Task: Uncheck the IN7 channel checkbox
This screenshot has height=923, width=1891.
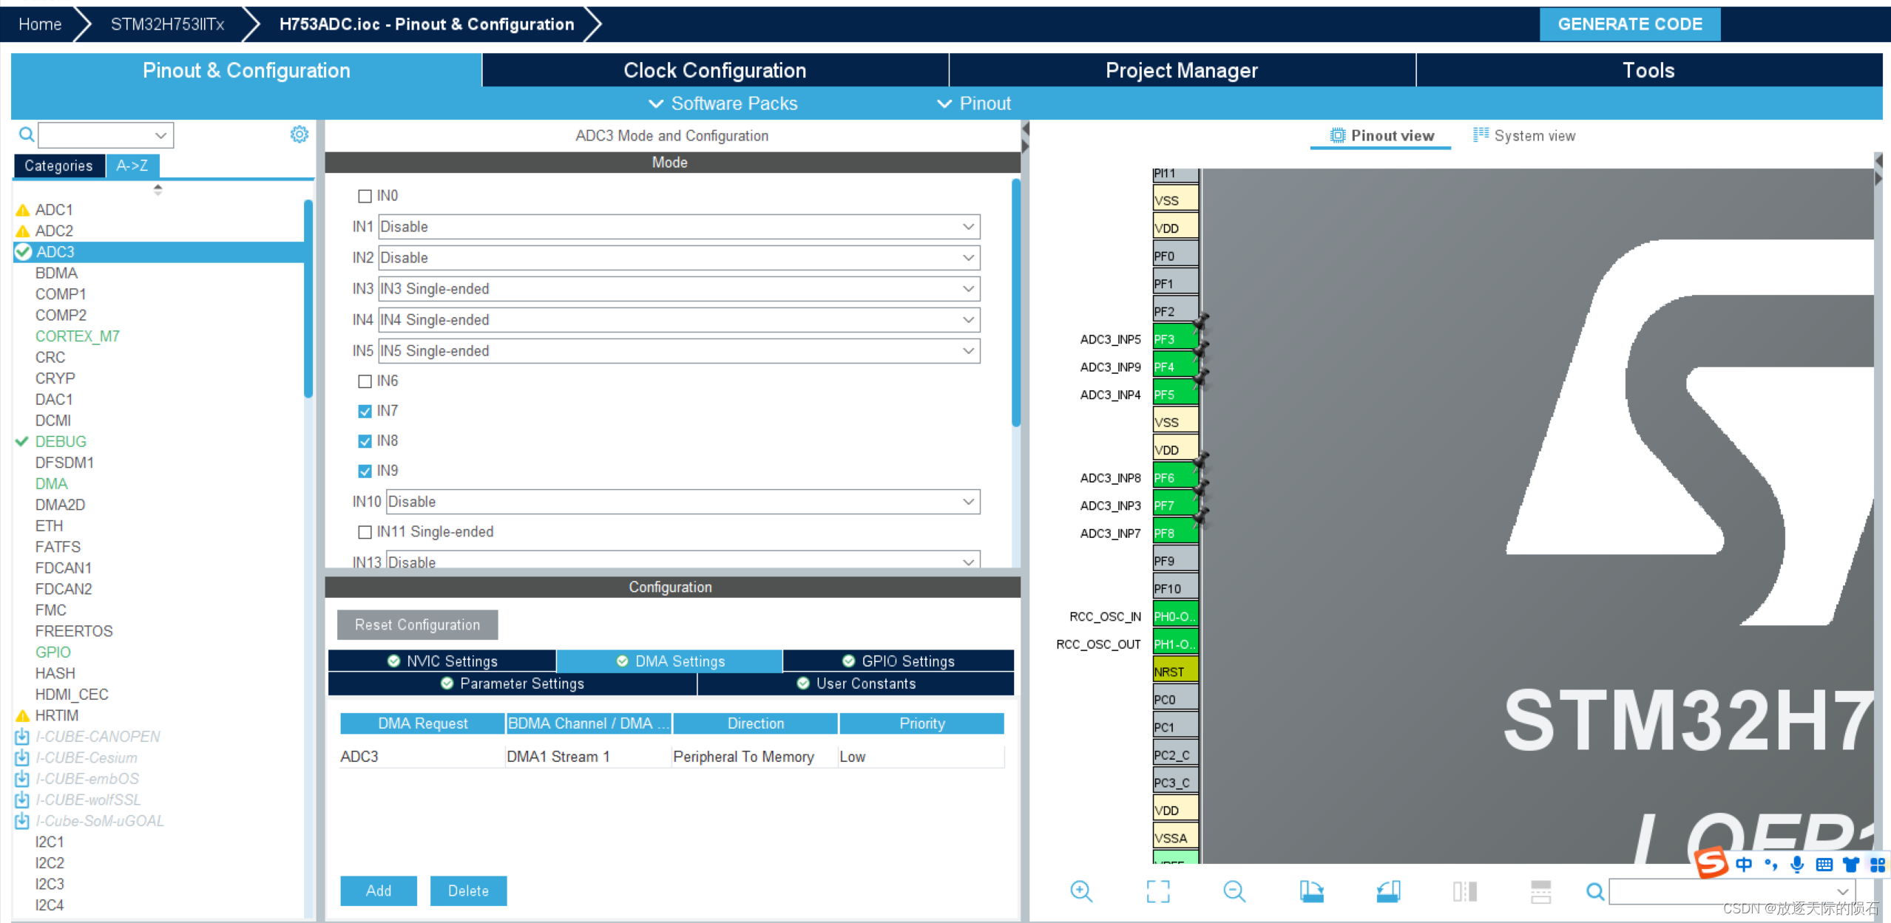Action: (x=365, y=411)
